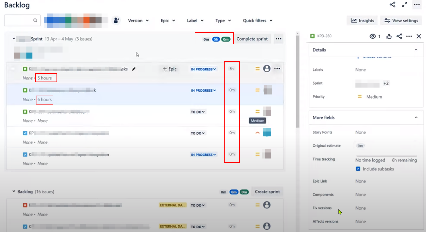Image resolution: width=426 pixels, height=232 pixels.
Task: Open the Backlog more options menu
Action: point(417,5)
